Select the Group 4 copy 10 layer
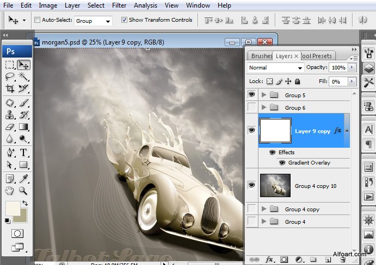The width and height of the screenshot is (376, 265). (x=315, y=186)
